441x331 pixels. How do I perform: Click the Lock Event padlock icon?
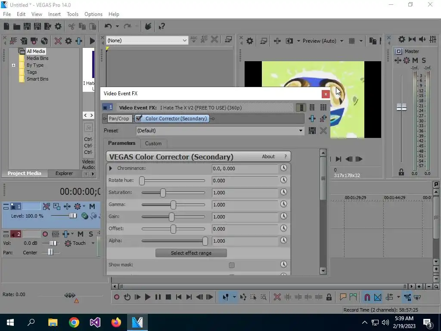coord(329,297)
